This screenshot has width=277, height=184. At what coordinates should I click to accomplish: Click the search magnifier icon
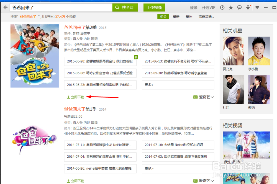[x=117, y=7]
